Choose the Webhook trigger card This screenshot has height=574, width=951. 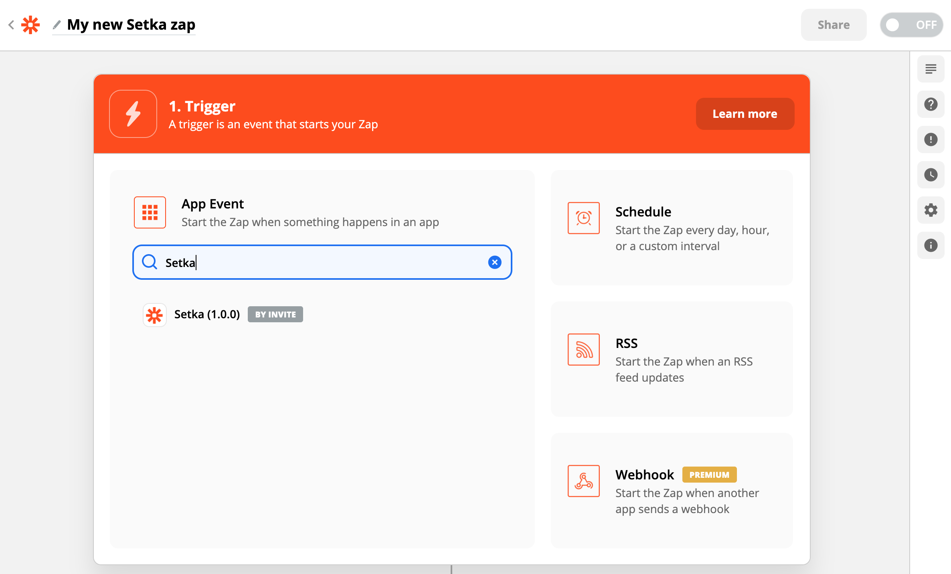pos(672,491)
